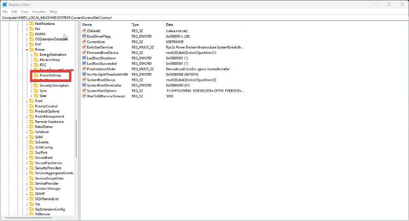
Task: Open the Edit menu
Action: [x=15, y=12]
